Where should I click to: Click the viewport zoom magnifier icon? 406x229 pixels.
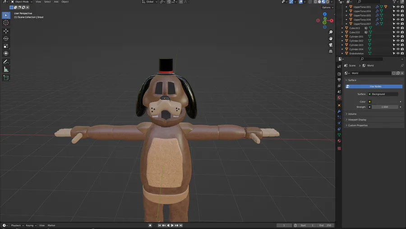331,32
